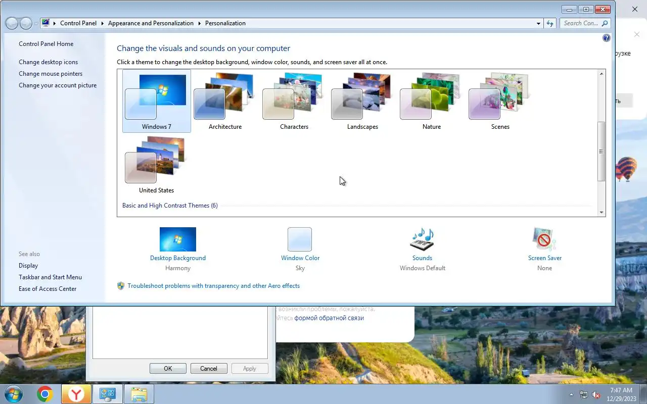Open the address bar history dropdown
This screenshot has height=404, width=647.
click(538, 23)
